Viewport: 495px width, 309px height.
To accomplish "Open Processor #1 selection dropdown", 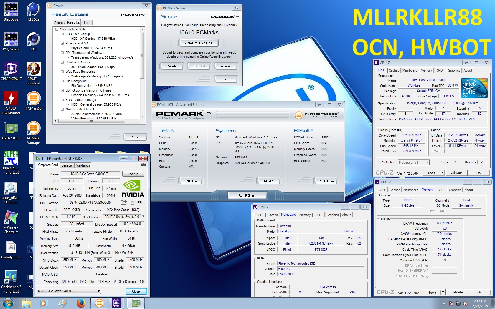I will [414, 162].
